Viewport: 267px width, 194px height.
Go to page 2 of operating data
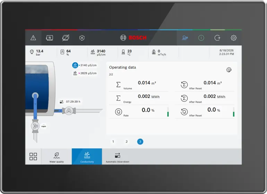click(x=127, y=142)
